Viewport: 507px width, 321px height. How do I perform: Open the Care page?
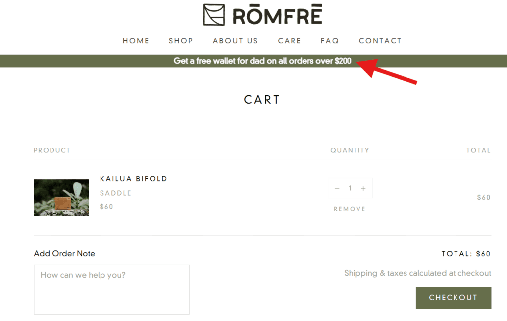[290, 41]
